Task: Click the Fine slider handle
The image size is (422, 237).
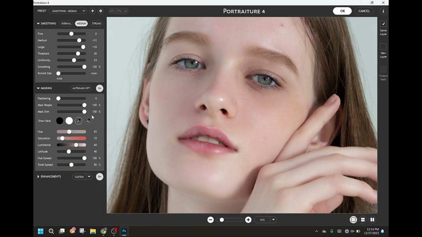Action: pos(71,34)
